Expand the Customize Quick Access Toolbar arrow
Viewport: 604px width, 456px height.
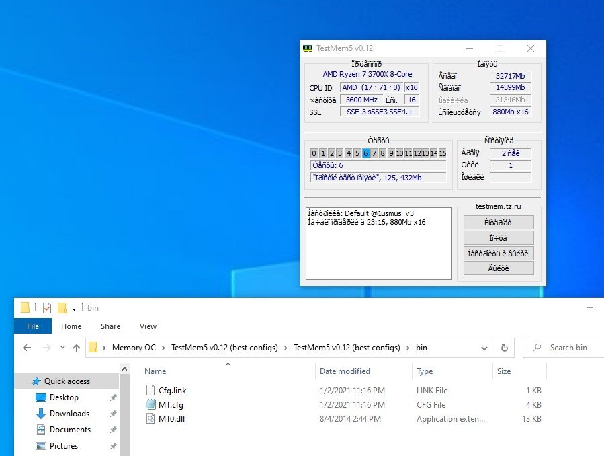click(74, 308)
